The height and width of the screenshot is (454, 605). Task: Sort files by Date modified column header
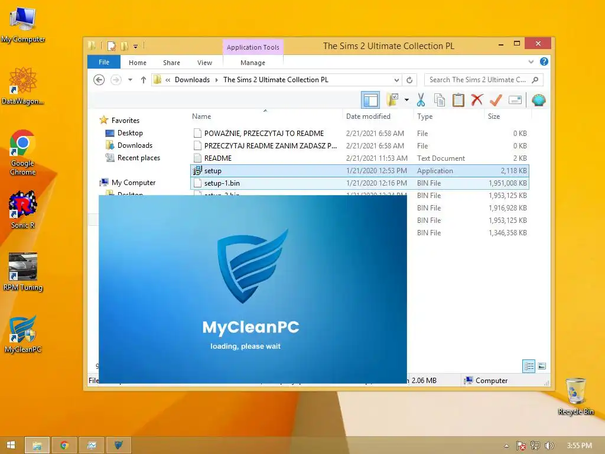tap(368, 116)
